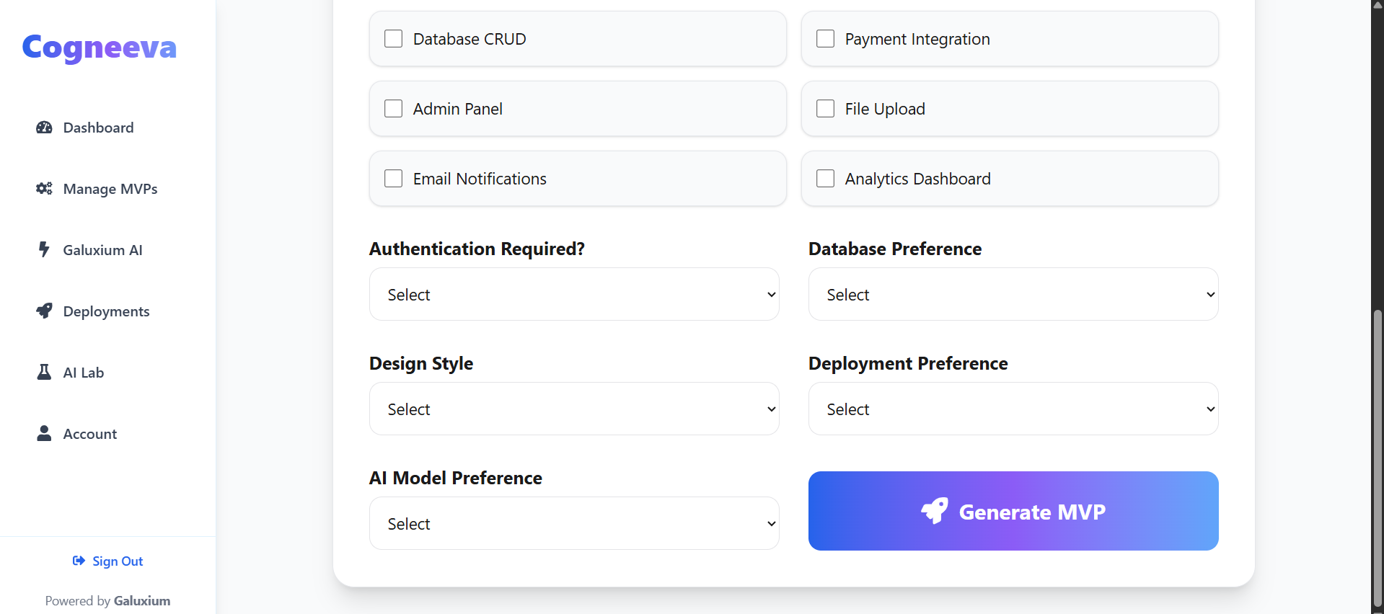Click the Dashboard gauge icon
The width and height of the screenshot is (1384, 614).
pyautogui.click(x=44, y=128)
